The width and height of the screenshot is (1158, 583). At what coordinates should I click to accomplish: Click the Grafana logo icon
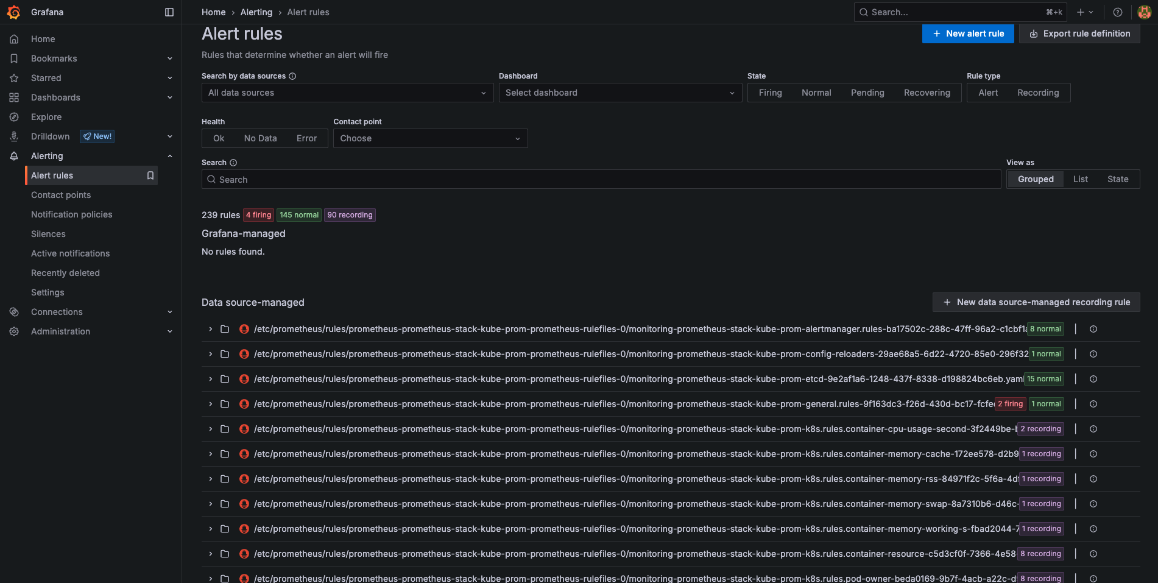click(x=13, y=12)
